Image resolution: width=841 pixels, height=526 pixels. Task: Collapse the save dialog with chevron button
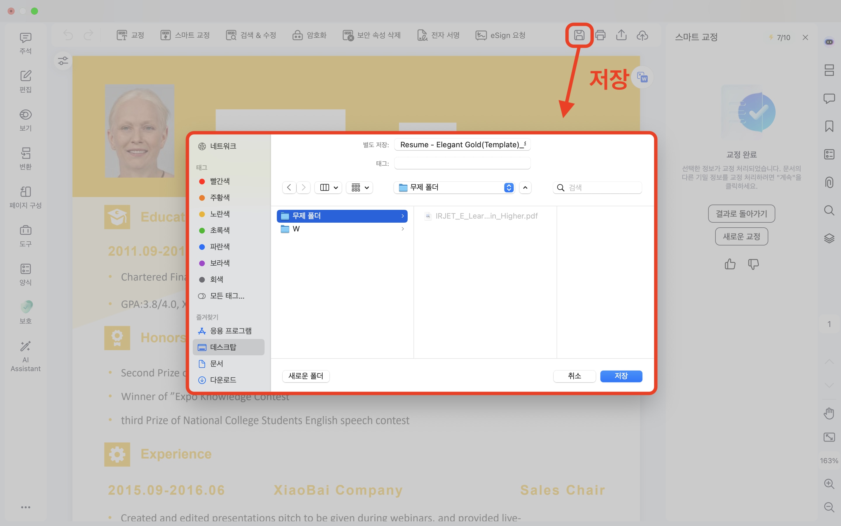tap(525, 188)
